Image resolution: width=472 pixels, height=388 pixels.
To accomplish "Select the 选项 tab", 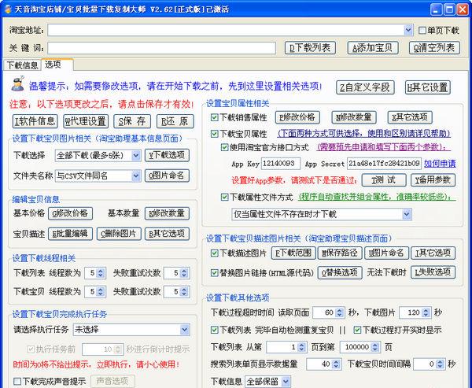I will (x=57, y=65).
